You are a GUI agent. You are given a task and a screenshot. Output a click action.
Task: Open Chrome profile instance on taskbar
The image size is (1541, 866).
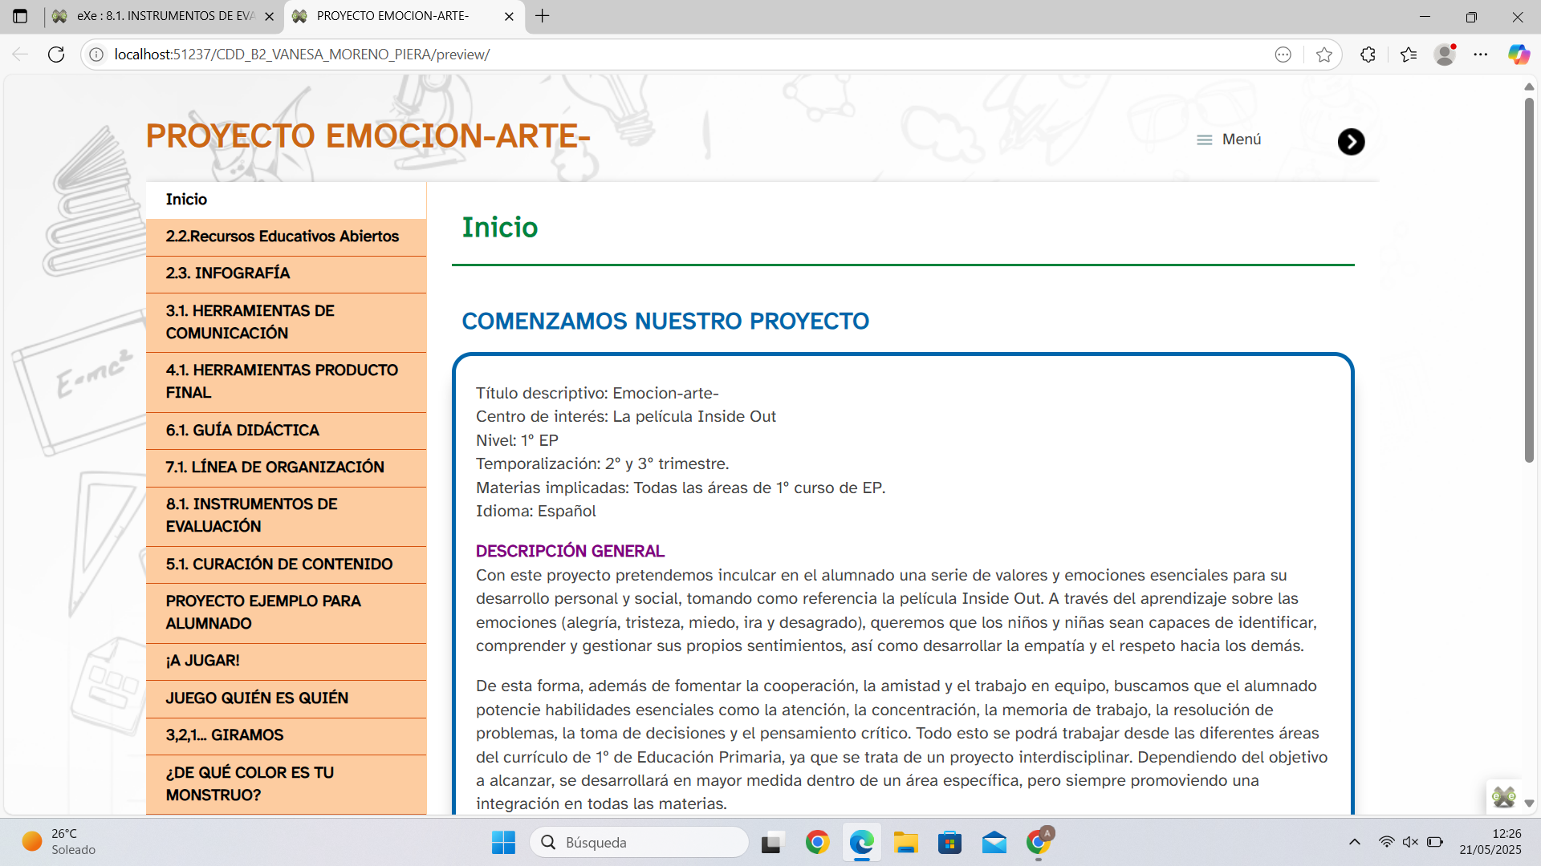click(1039, 843)
